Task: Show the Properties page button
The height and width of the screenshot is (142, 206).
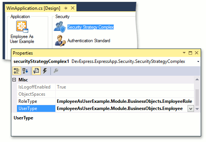Action: click(36, 71)
